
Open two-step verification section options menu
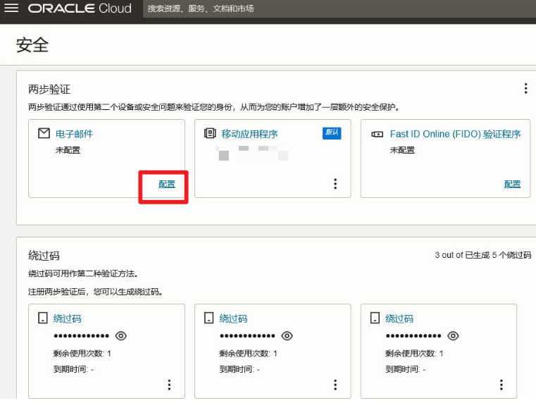click(525, 88)
